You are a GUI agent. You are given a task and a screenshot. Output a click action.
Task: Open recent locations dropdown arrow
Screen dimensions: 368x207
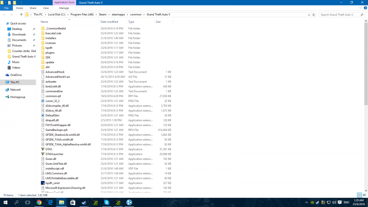point(17,15)
